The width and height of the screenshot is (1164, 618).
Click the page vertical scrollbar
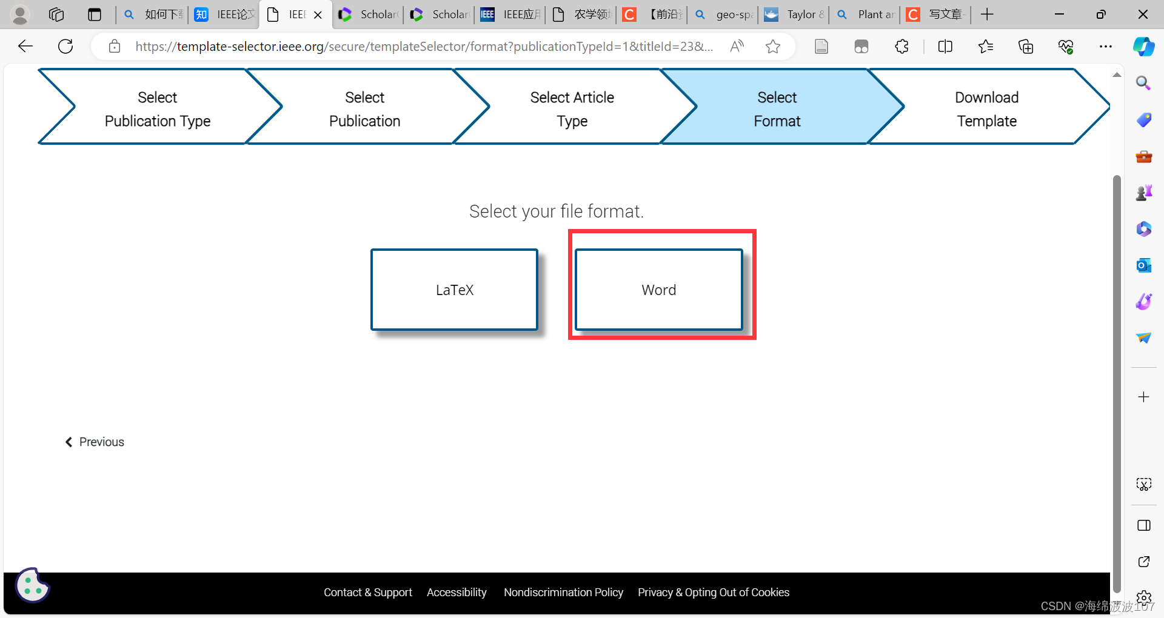point(1117,384)
